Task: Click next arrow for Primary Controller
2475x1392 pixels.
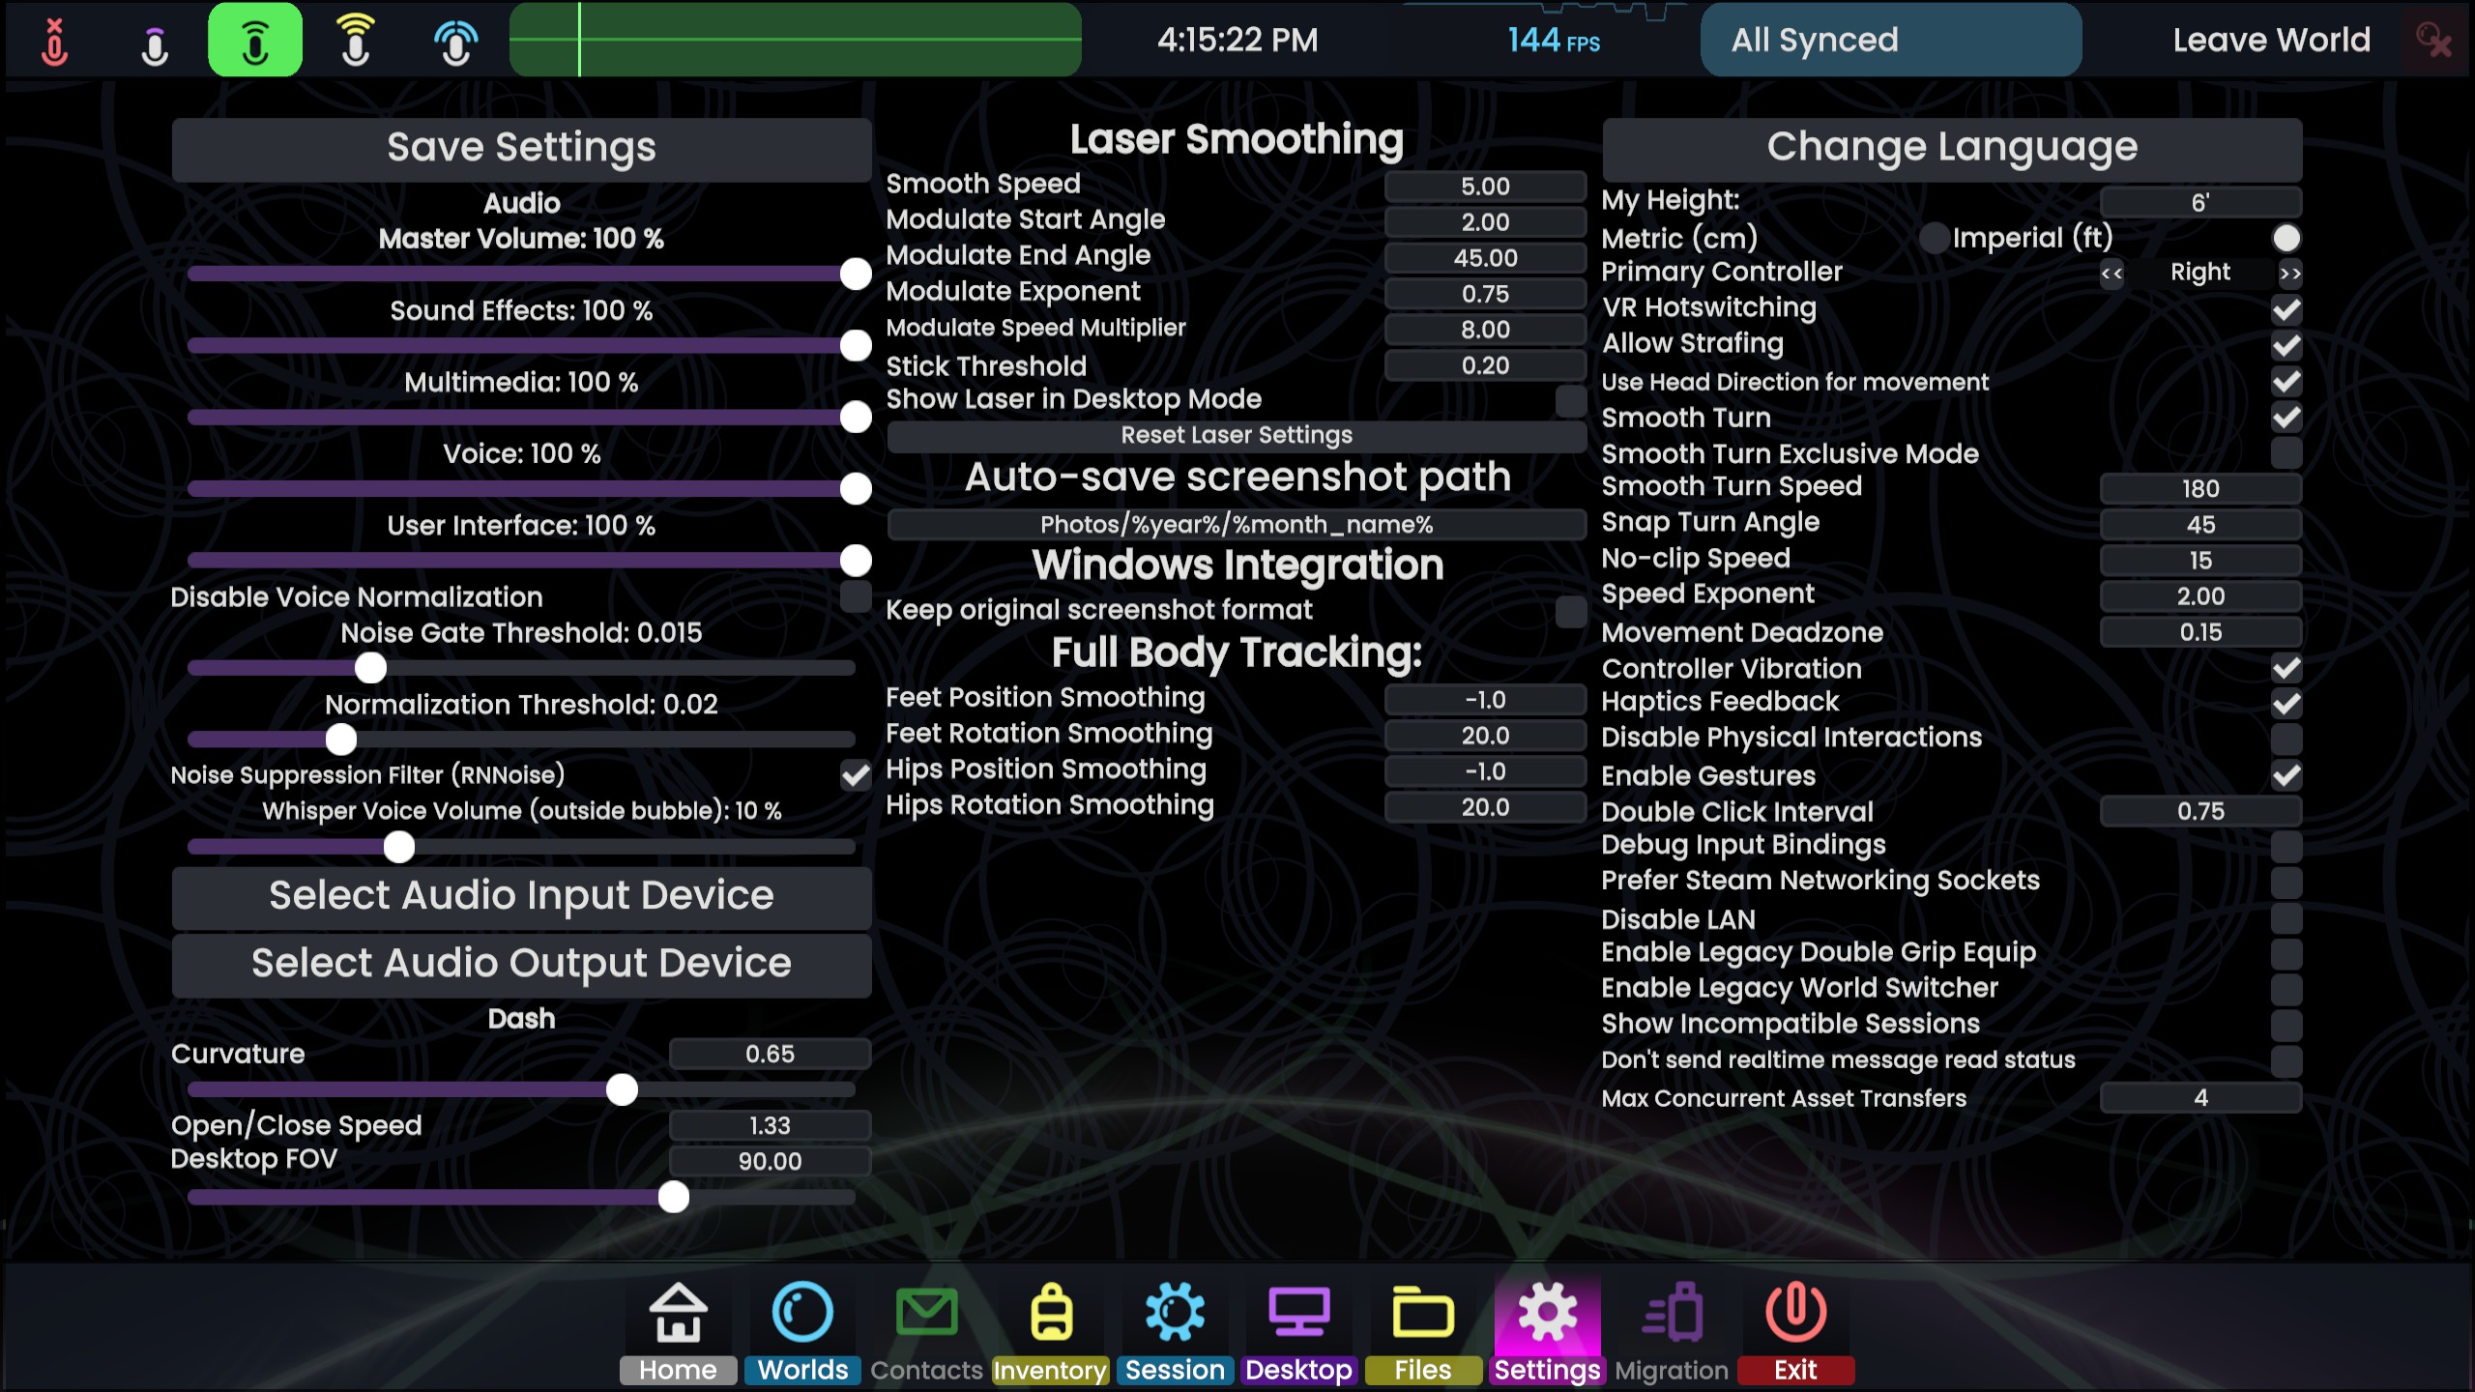Action: (x=2290, y=274)
